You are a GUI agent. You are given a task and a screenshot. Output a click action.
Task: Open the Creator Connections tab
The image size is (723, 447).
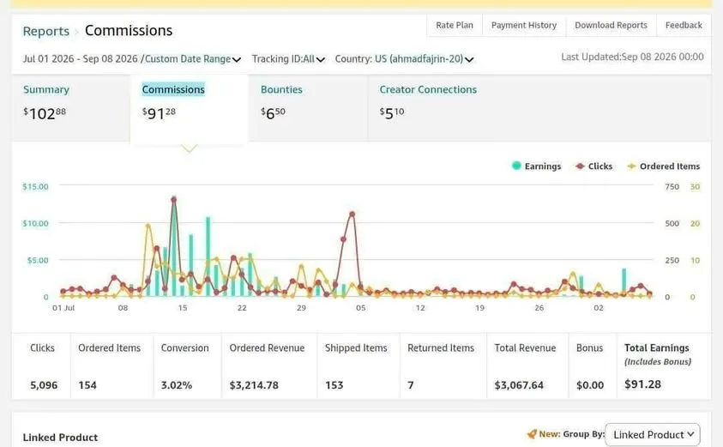pyautogui.click(x=428, y=89)
